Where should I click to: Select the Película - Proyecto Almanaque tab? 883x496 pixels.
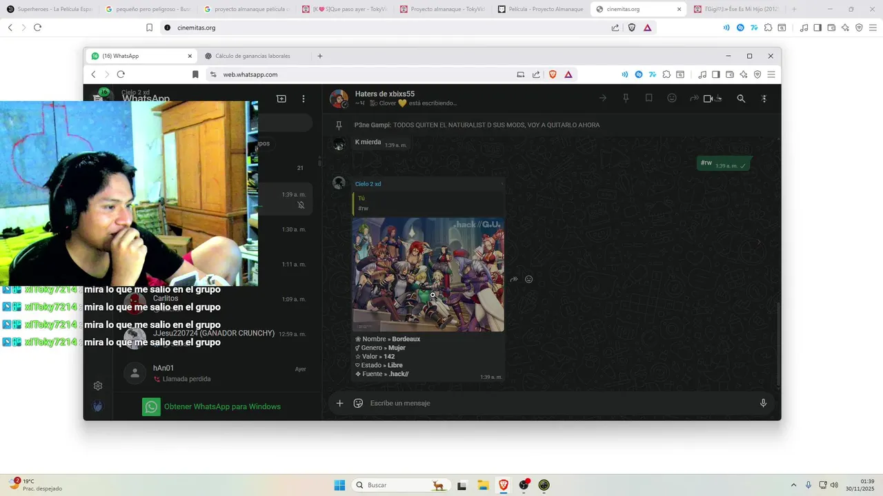541,9
